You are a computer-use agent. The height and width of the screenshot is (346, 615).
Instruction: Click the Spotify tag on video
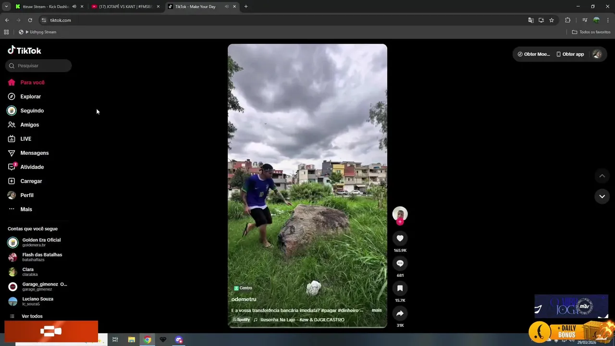click(x=242, y=320)
